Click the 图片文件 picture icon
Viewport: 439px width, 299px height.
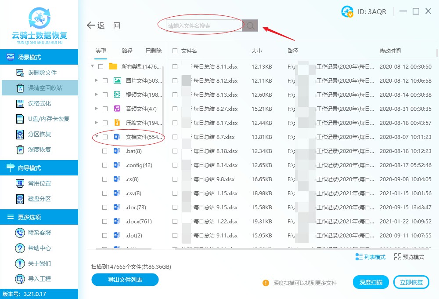click(x=117, y=80)
